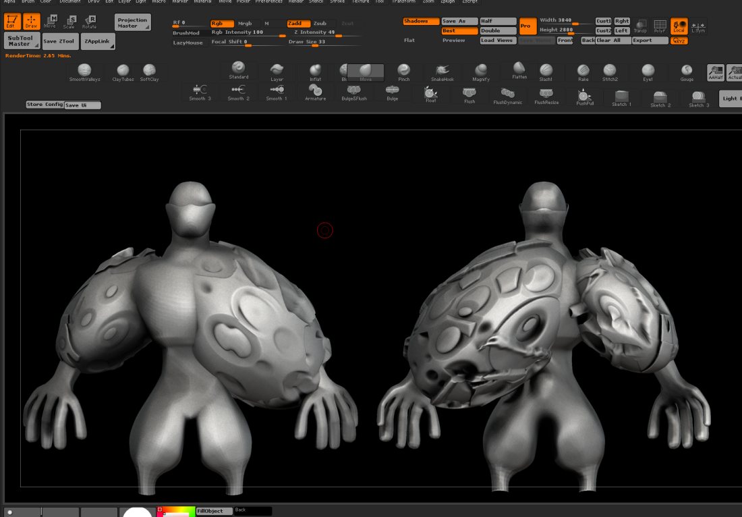Click the Save Ui button

[82, 105]
